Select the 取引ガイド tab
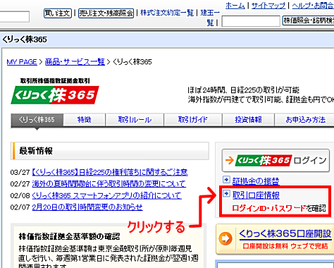The height and width of the screenshot is (268, 334). [x=193, y=120]
